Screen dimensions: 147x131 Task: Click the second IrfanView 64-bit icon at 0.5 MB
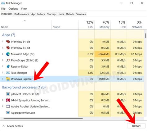pos(8,48)
